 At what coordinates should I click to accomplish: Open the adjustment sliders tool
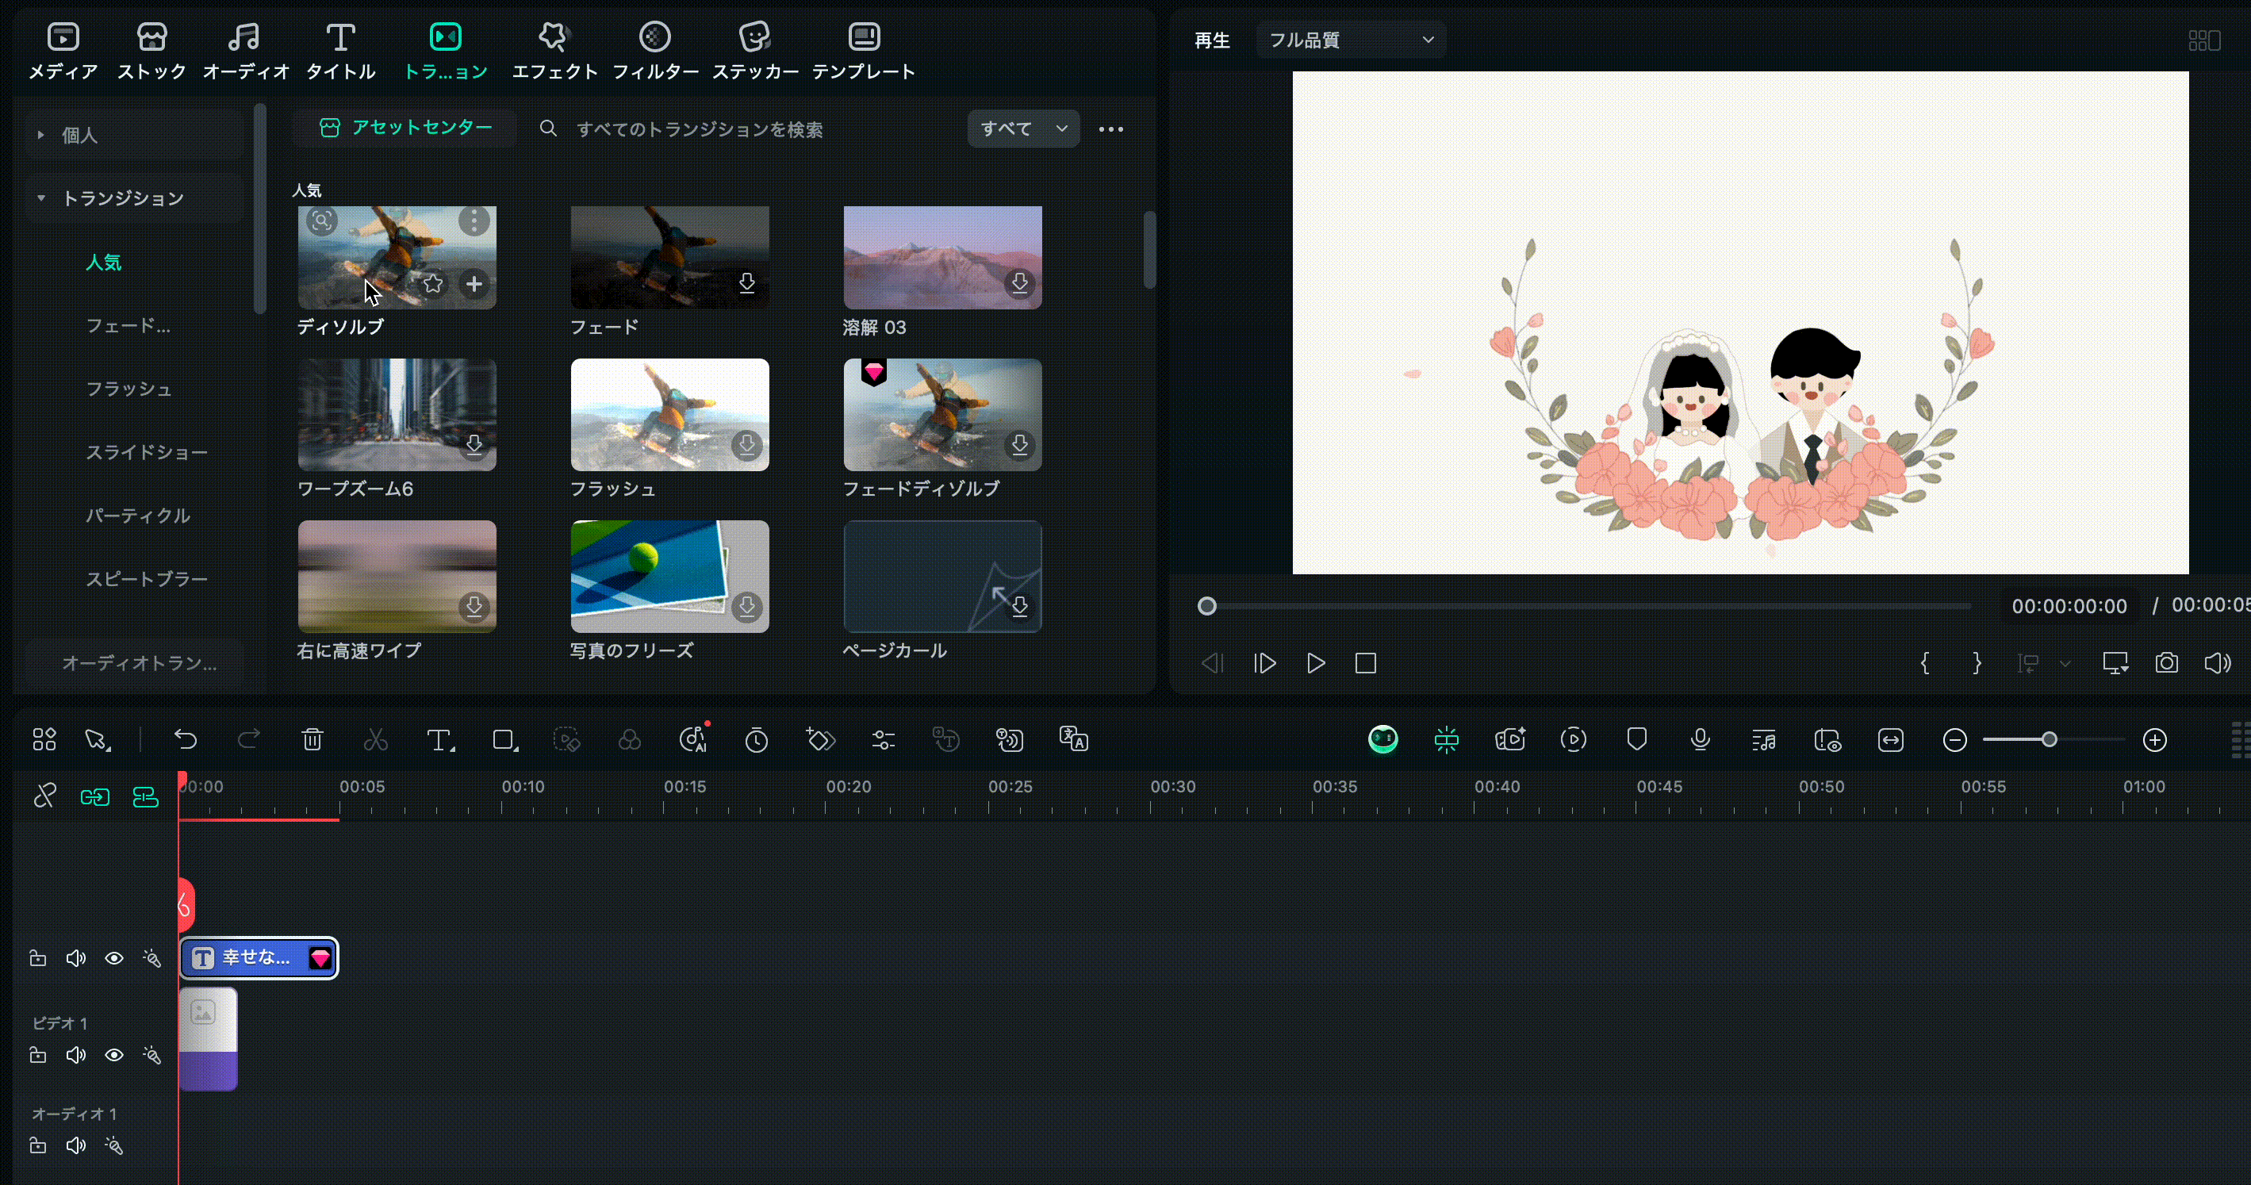(x=883, y=740)
